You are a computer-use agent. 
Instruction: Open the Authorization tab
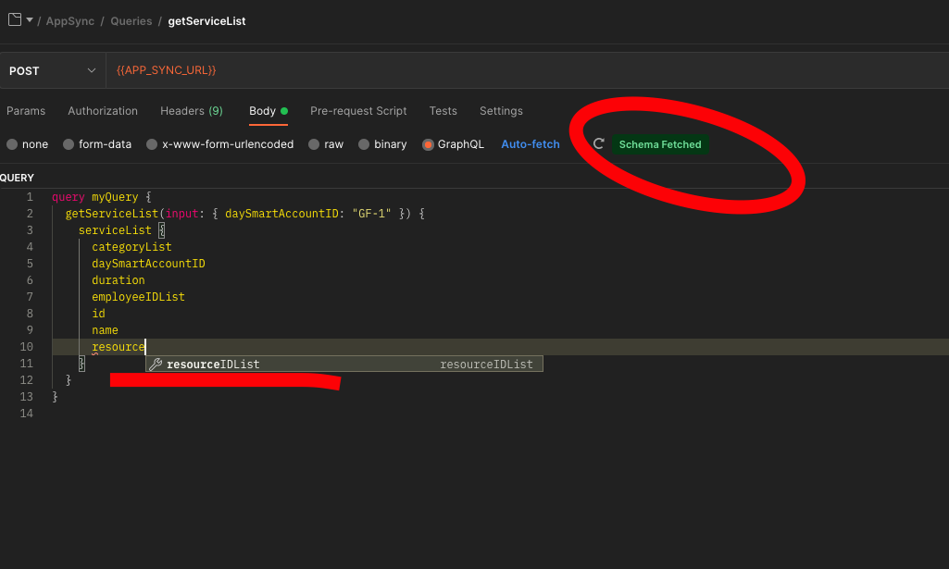click(x=102, y=111)
